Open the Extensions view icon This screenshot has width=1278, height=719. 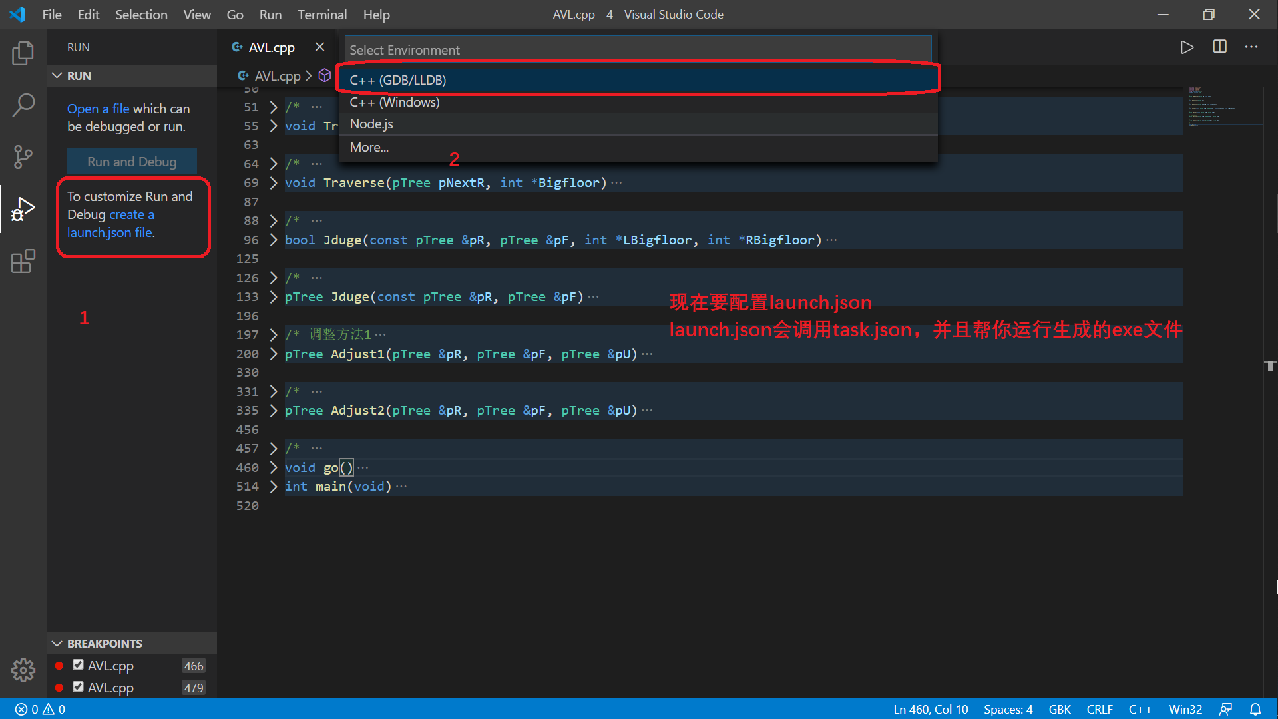23,261
